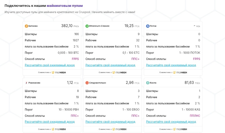This screenshot has height=133, width=225.
Task: Click FPPS payment method in Биткоин card
Action: [x=75, y=59]
